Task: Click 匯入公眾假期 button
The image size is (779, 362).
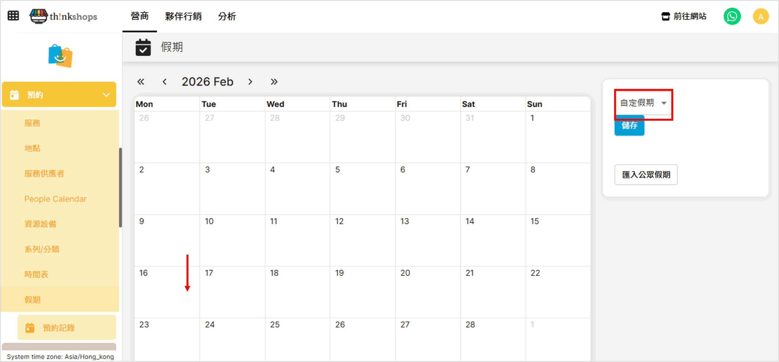Action: [646, 174]
